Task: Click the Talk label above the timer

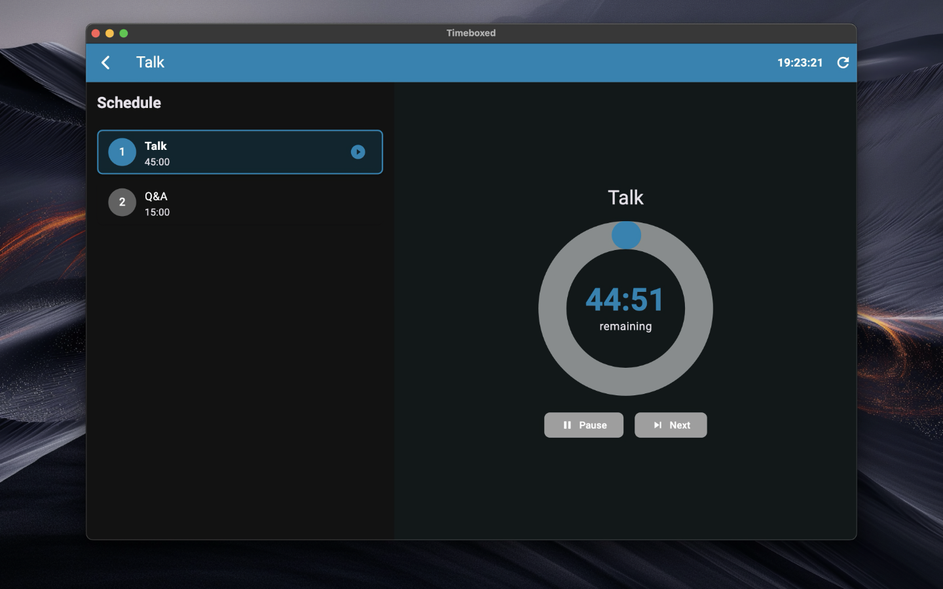Action: (625, 198)
